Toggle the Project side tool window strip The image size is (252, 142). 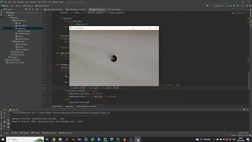pos(1,12)
